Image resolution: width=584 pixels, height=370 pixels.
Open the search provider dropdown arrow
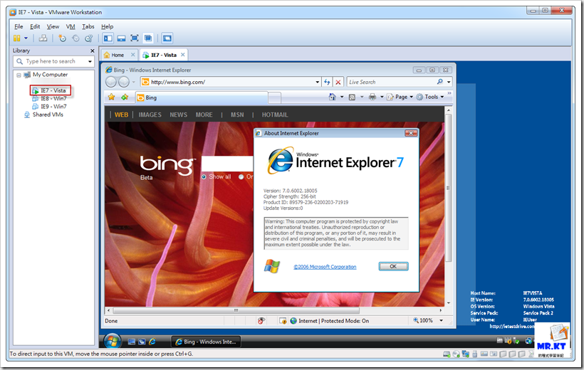click(449, 82)
